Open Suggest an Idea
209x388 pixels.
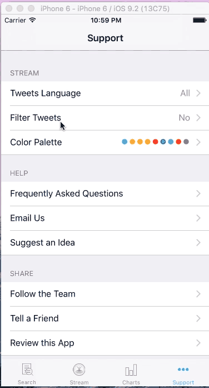105,243
